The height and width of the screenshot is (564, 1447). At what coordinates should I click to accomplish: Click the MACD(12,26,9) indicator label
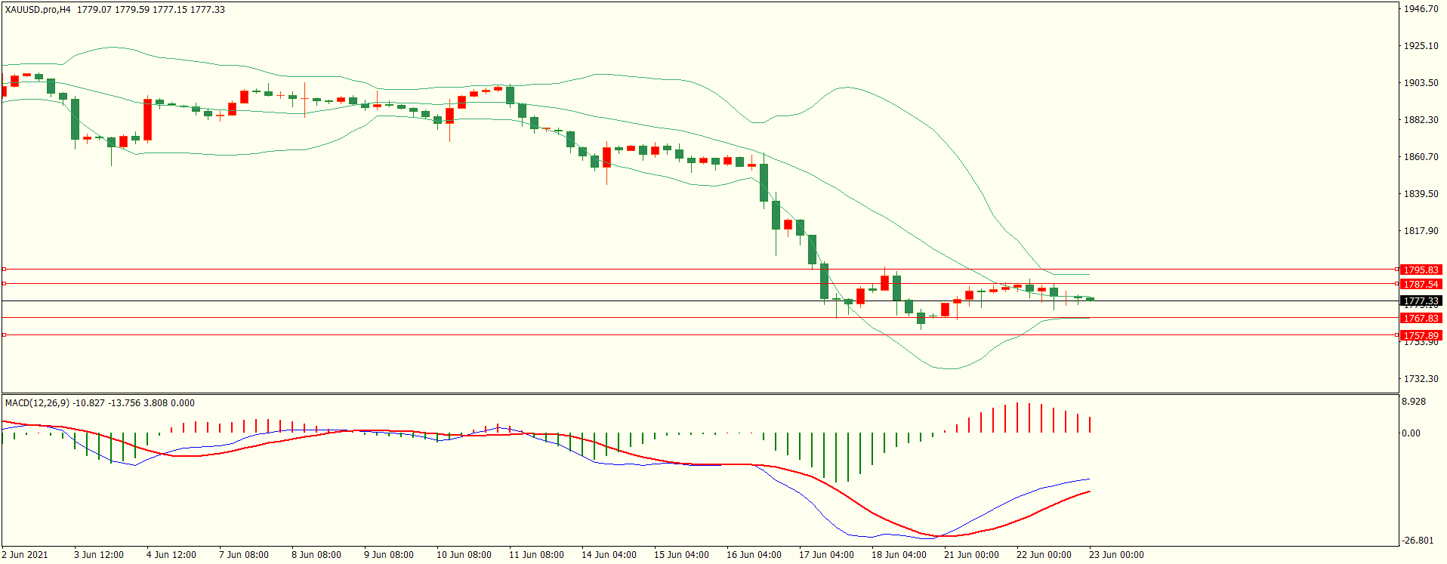37,403
